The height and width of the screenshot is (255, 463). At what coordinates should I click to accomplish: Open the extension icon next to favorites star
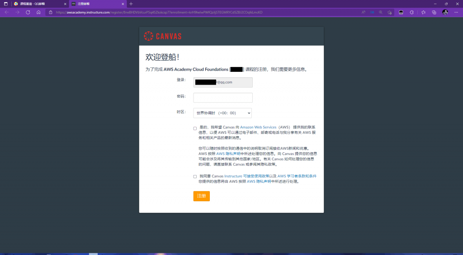click(401, 12)
